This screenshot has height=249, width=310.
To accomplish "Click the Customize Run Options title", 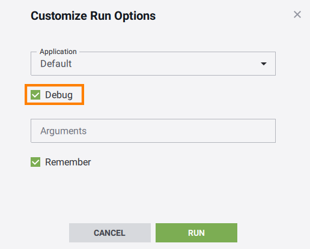I will coord(93,16).
